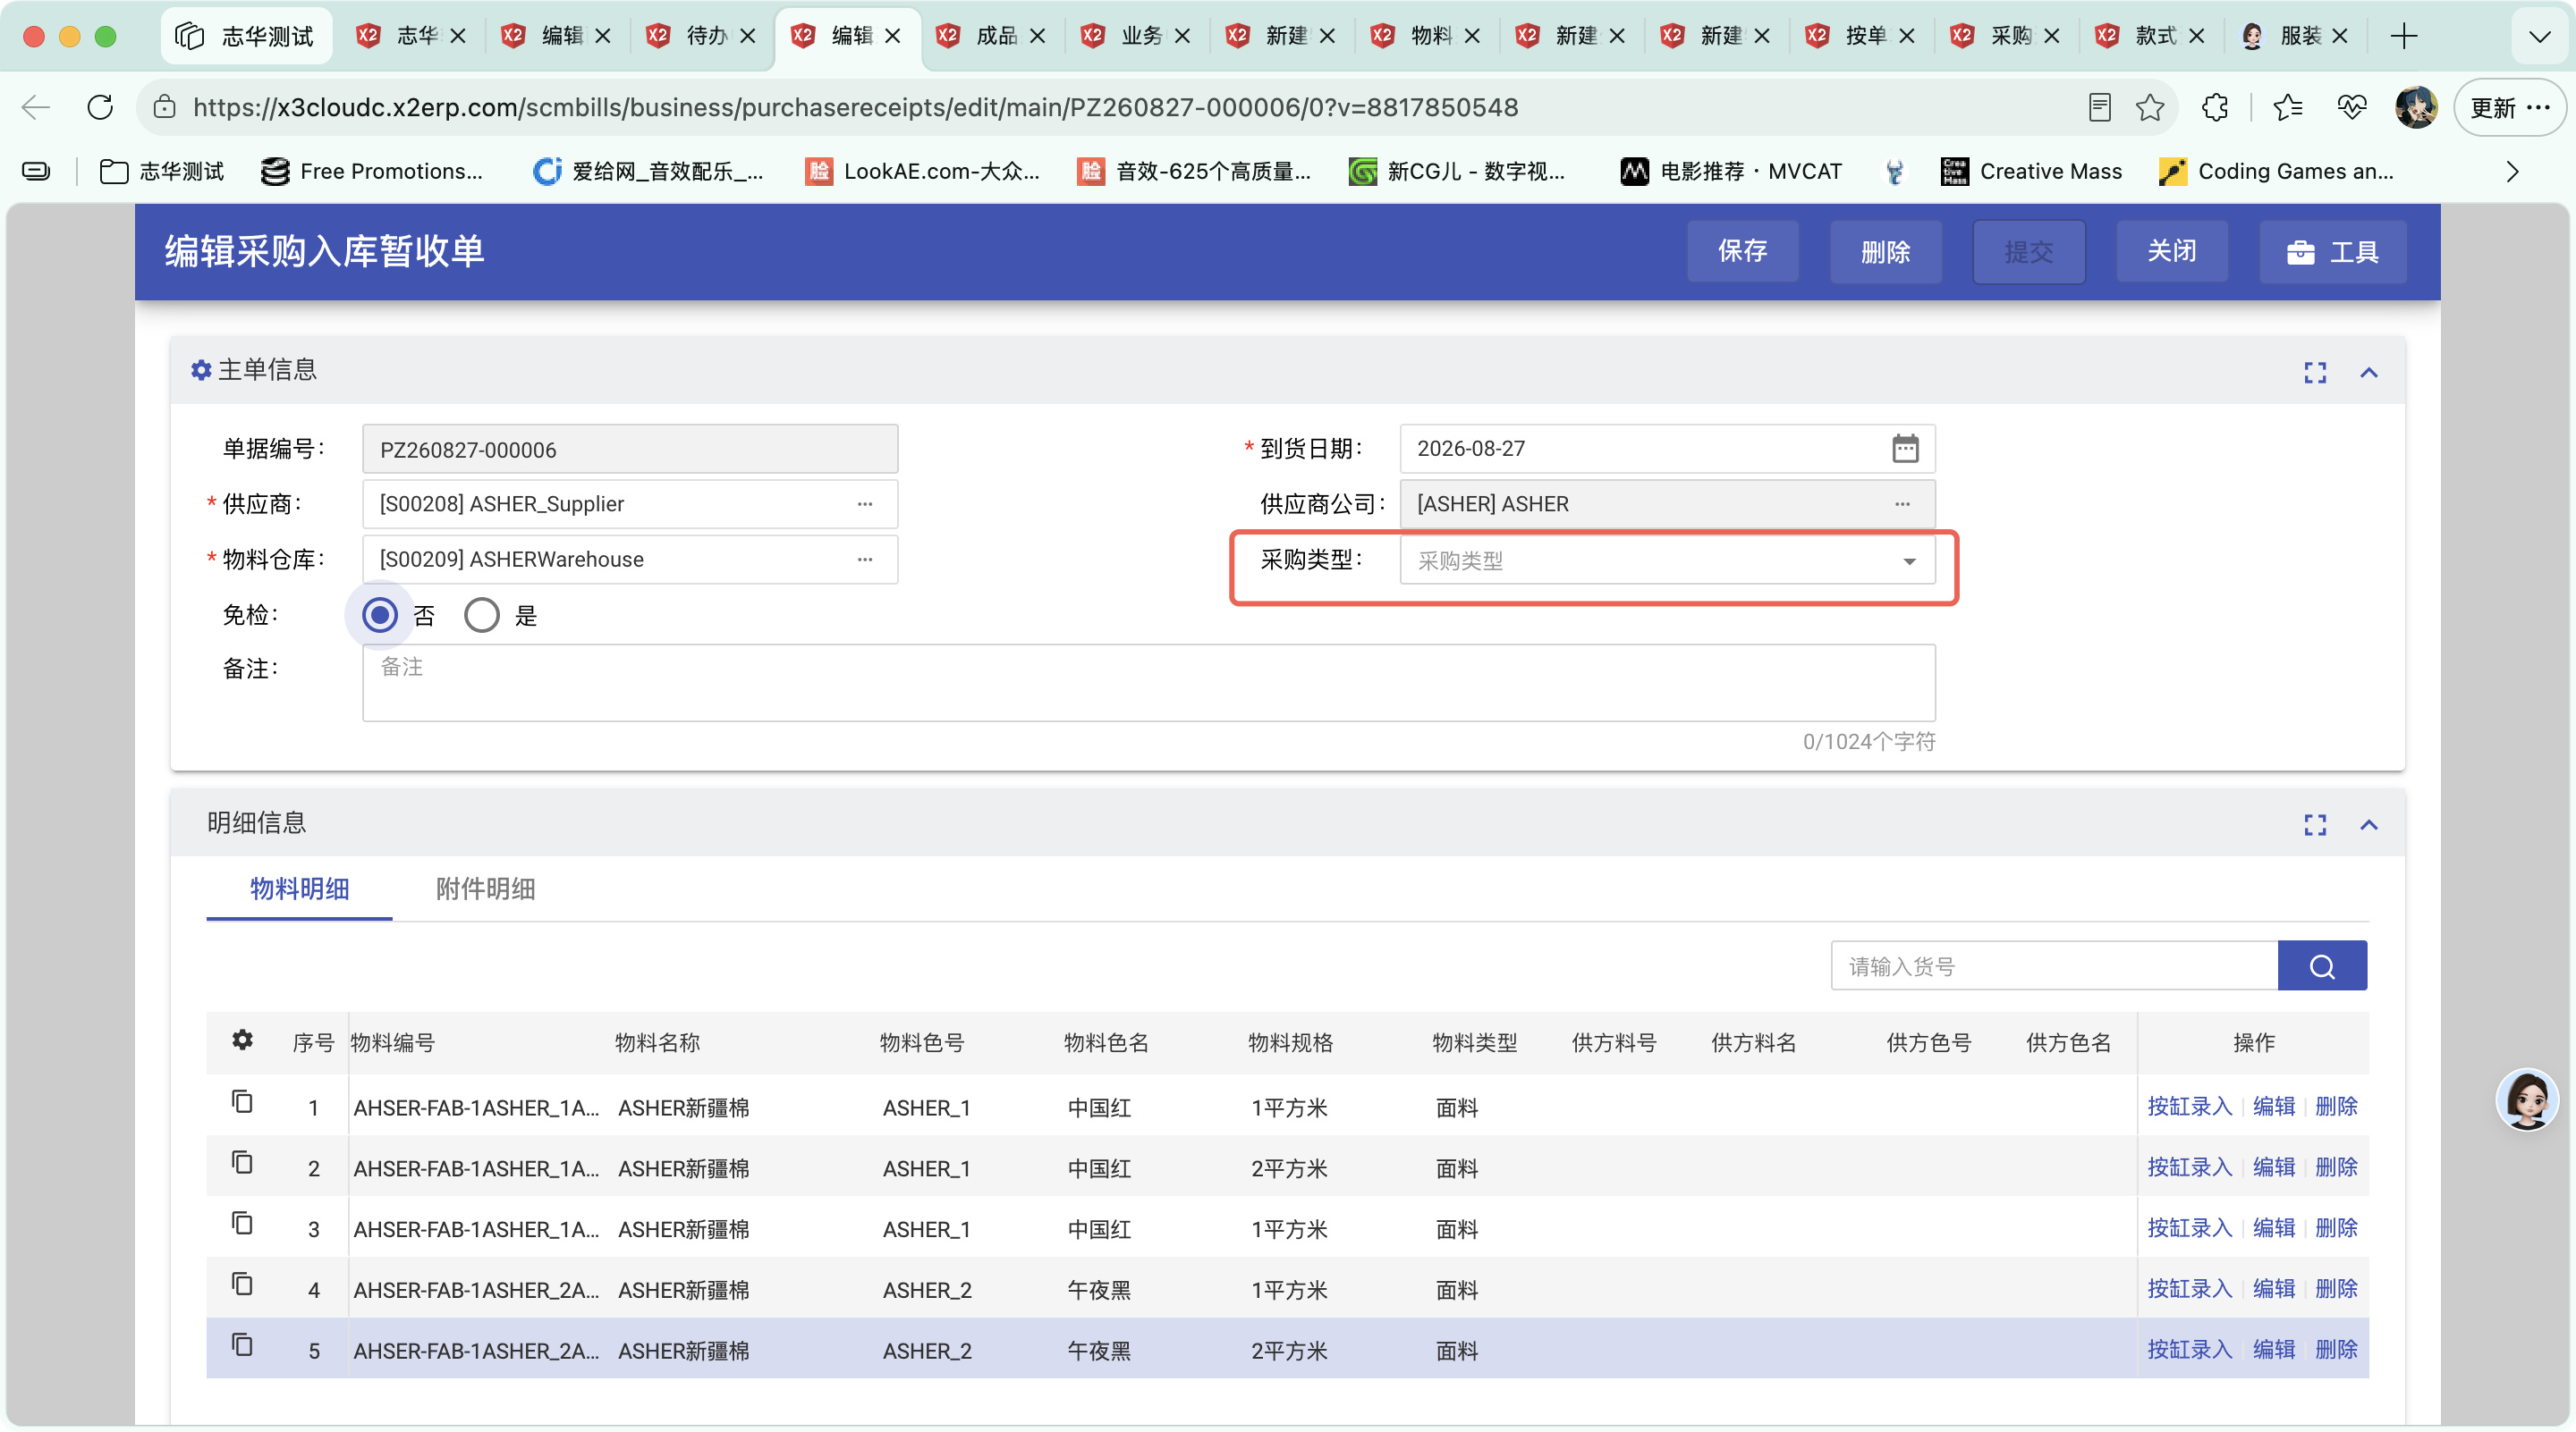Click the 备注 textarea
Image resolution: width=2576 pixels, height=1432 pixels.
coord(1148,684)
